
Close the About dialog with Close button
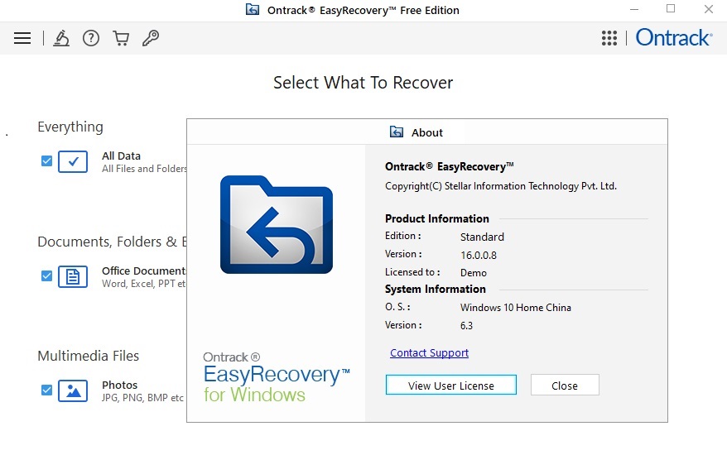[564, 386]
